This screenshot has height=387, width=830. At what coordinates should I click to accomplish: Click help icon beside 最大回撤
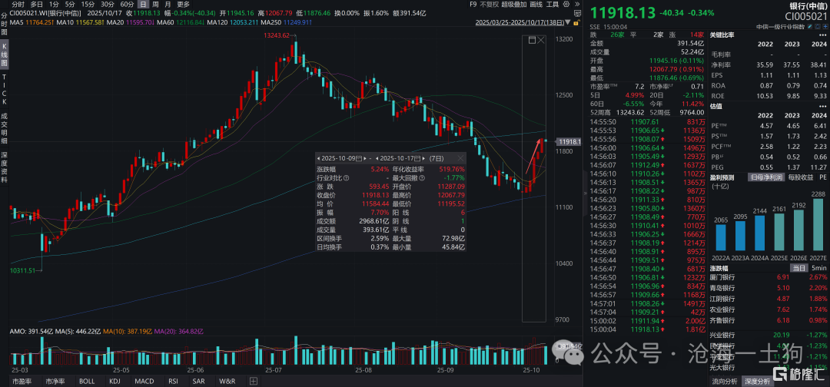point(422,177)
